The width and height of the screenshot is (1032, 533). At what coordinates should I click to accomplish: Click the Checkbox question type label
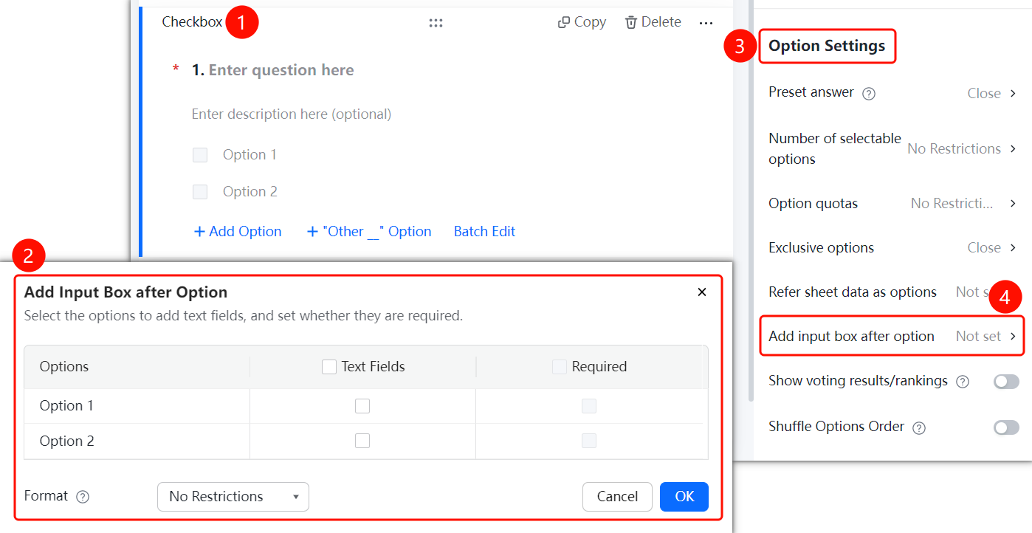(x=192, y=22)
